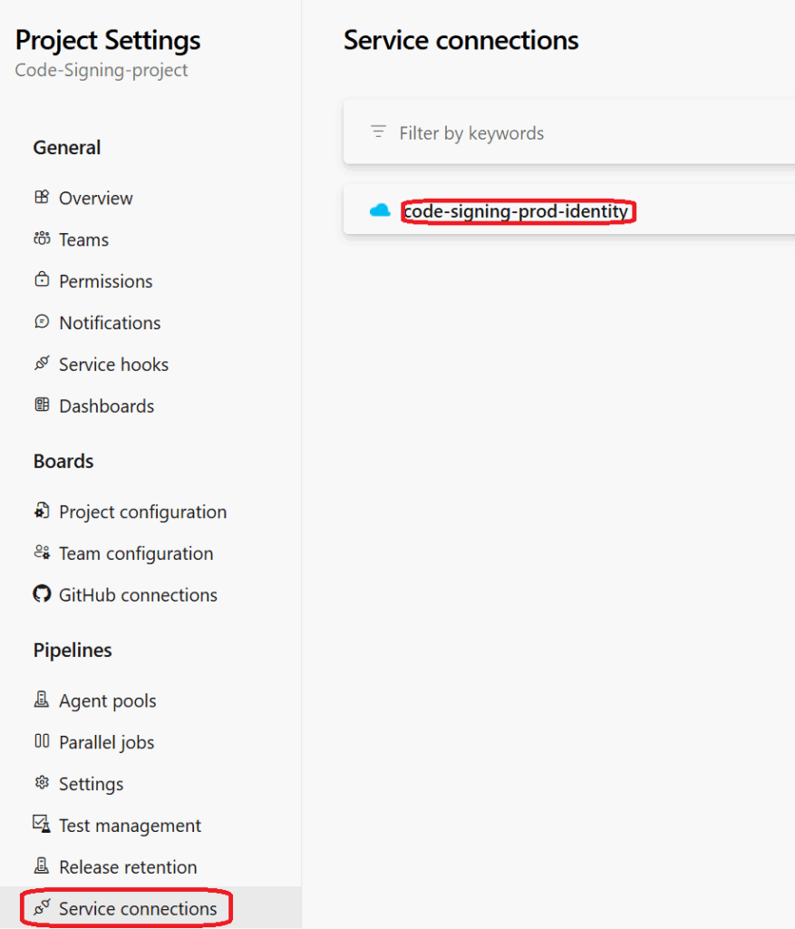
Task: Click the Teams people icon
Action: coord(42,240)
